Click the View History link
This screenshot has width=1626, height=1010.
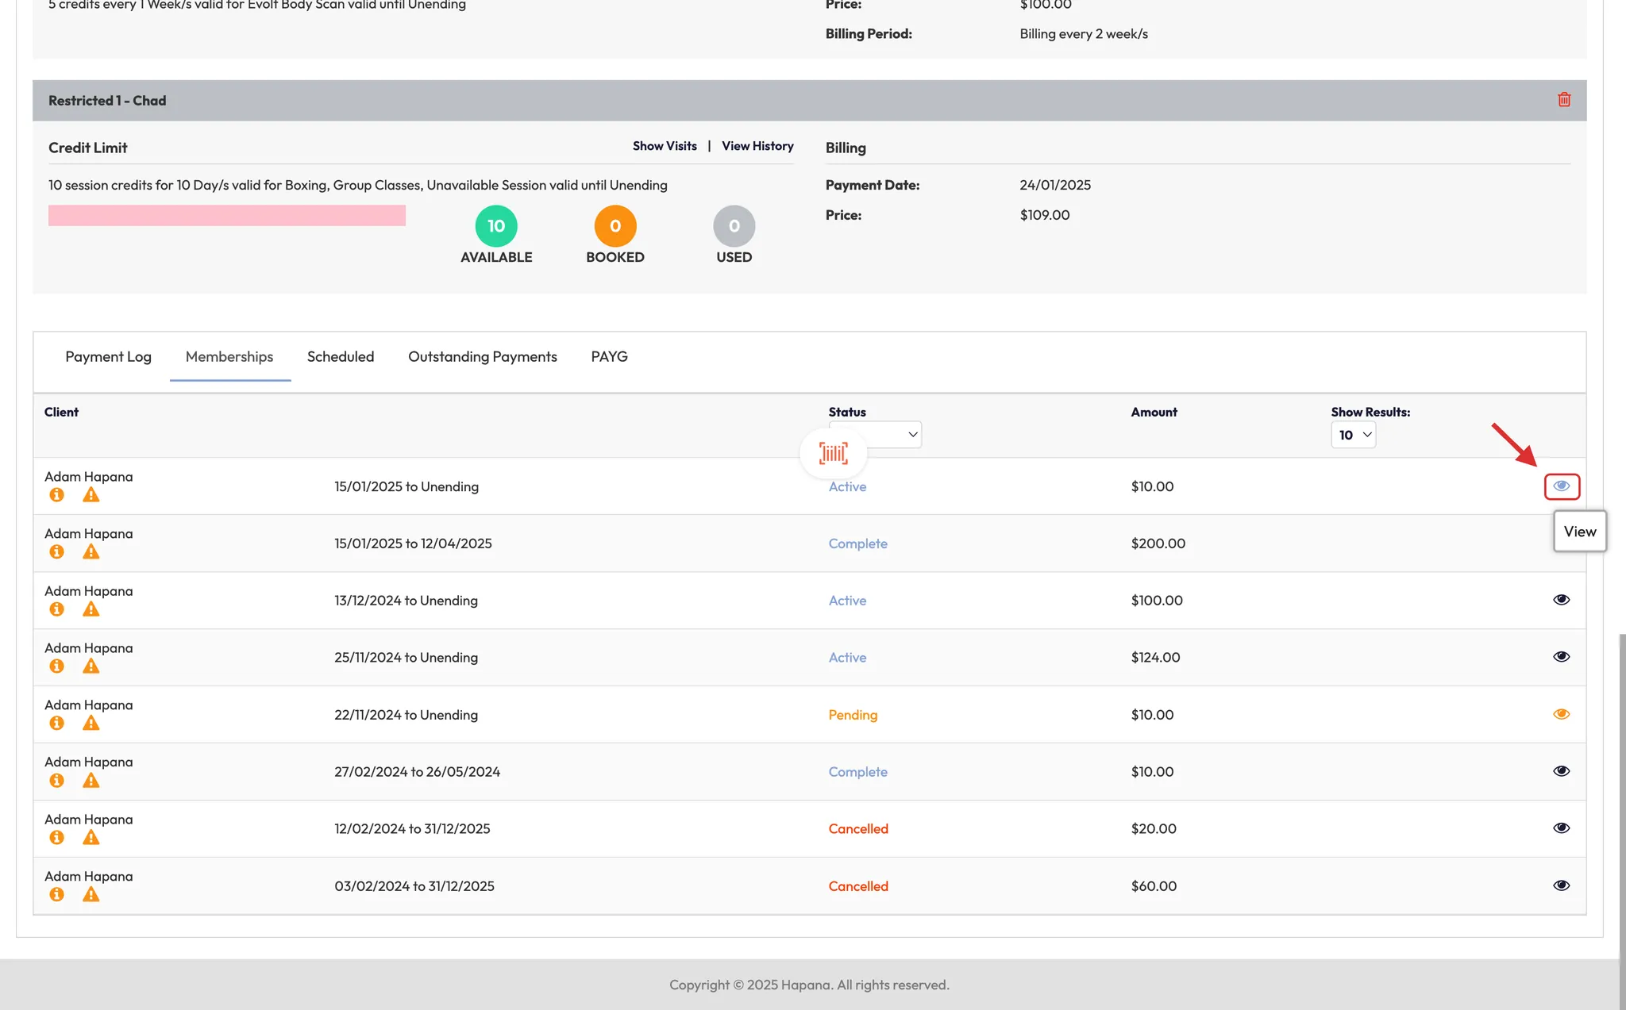click(x=757, y=146)
